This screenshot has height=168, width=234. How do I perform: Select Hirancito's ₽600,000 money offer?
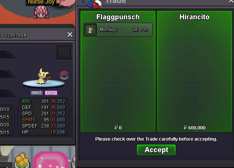(195, 128)
